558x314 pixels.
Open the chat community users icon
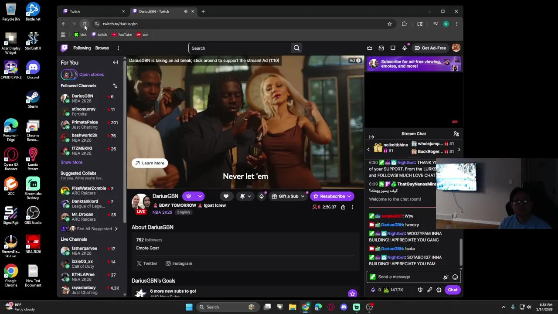point(456,134)
